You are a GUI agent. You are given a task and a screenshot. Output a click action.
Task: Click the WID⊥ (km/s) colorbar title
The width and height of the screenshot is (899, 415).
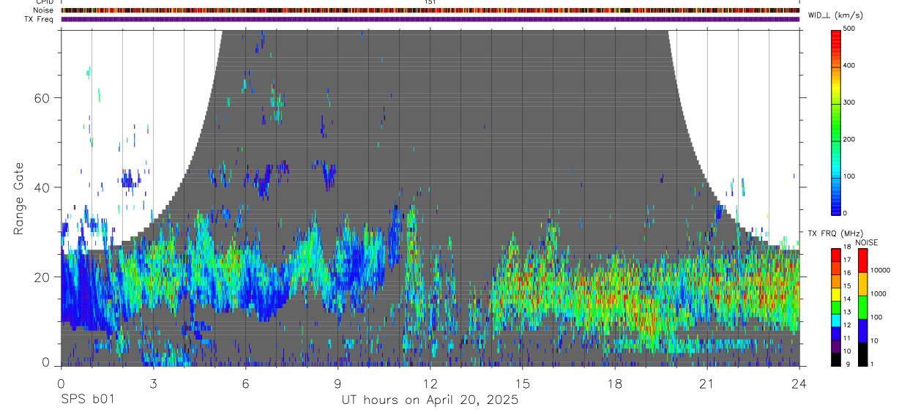(x=835, y=15)
